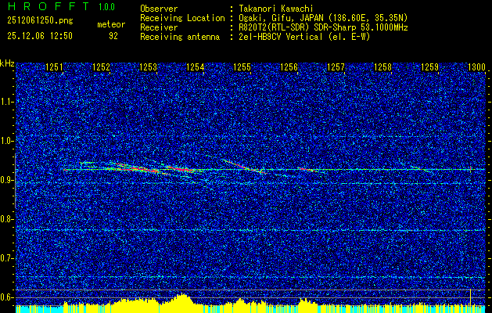
Task: Click the 0.7 kHz axis label
Action: [6, 258]
